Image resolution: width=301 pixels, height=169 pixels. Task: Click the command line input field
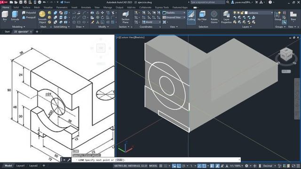(156, 160)
